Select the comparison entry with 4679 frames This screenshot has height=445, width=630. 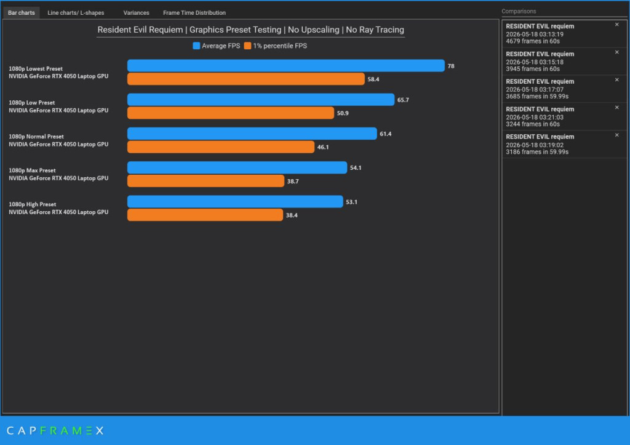click(x=564, y=34)
